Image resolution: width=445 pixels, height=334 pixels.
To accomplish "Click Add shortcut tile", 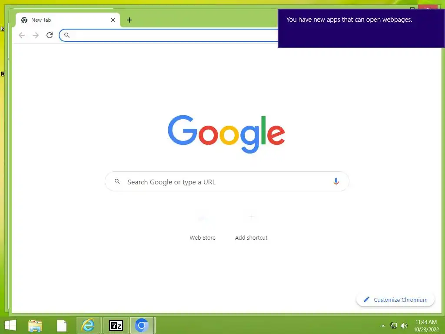I will pyautogui.click(x=251, y=227).
